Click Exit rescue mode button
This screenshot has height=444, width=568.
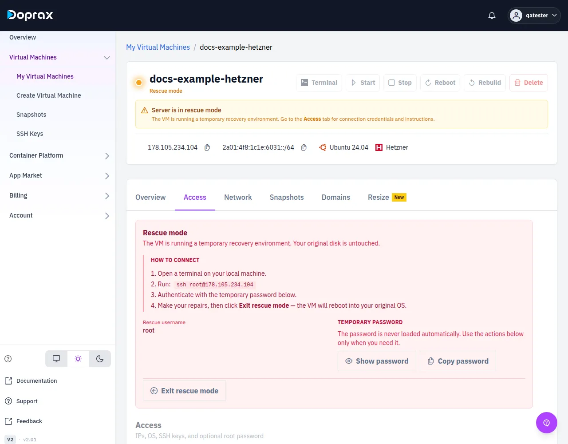(184, 391)
